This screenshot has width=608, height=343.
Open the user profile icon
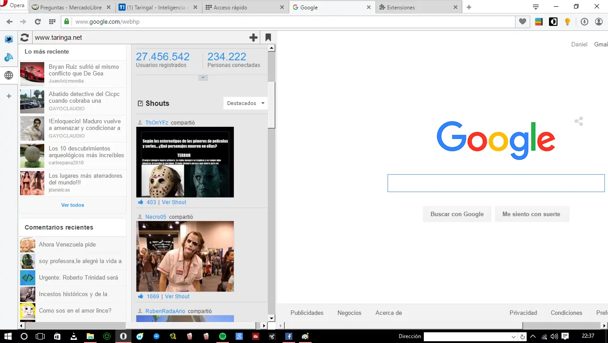599,21
